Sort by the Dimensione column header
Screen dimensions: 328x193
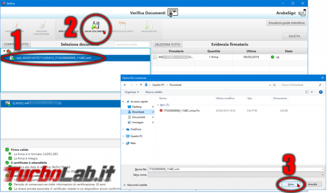280,98
